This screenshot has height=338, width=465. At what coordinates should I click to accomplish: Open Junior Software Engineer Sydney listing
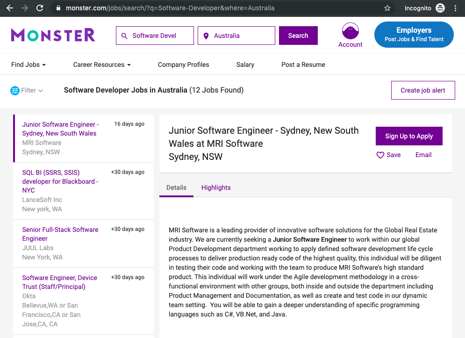(60, 129)
